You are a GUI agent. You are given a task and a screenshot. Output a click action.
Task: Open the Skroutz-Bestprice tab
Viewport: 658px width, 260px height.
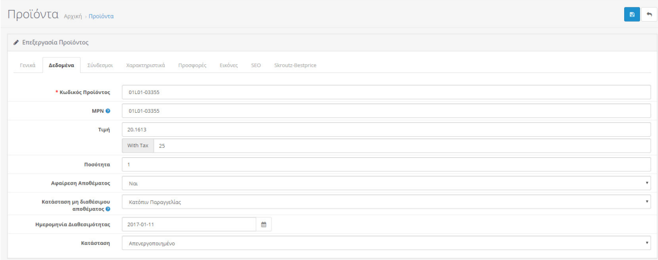[x=295, y=65]
